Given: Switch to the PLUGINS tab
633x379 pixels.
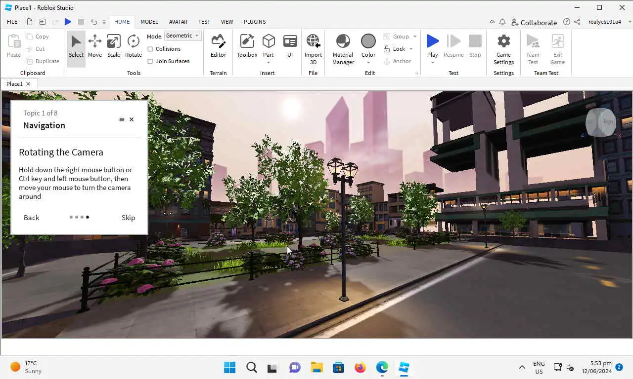Looking at the screenshot, I should [255, 22].
